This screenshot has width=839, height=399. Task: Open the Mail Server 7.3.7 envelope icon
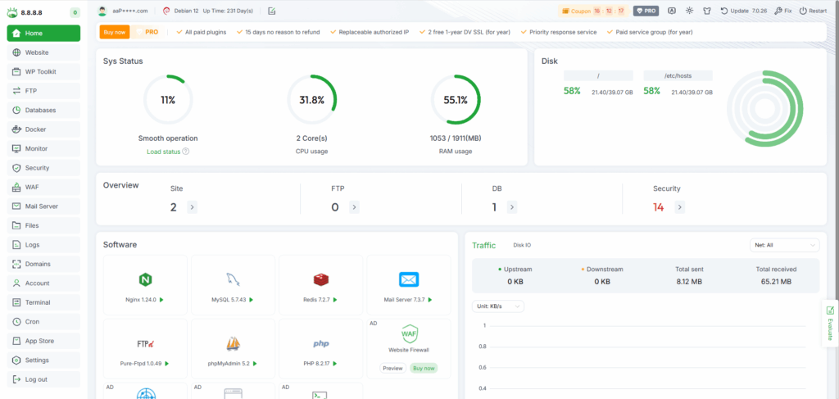pyautogui.click(x=409, y=279)
